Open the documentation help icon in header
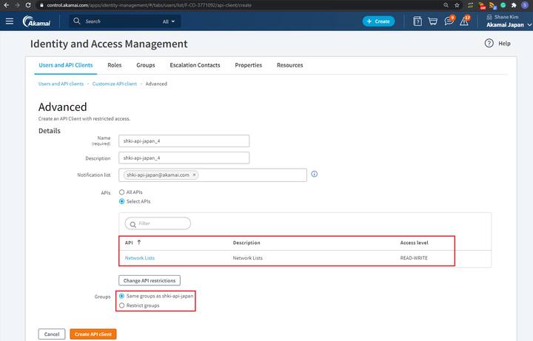 (x=418, y=21)
